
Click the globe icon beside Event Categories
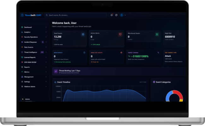[154, 82]
